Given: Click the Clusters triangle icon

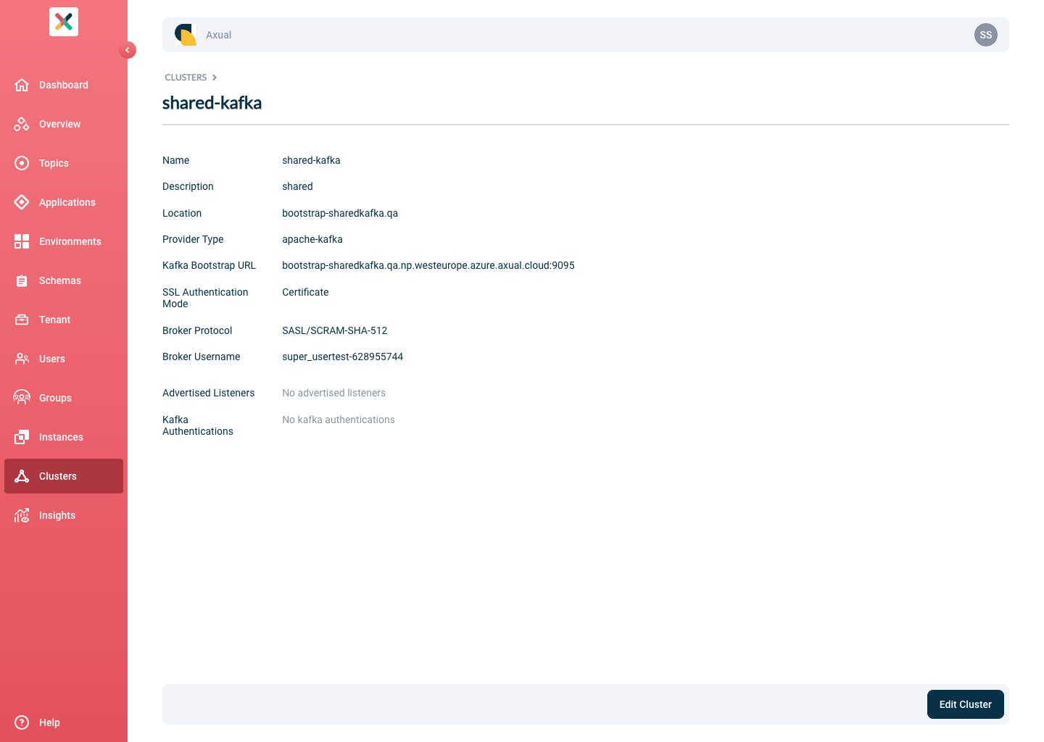Looking at the screenshot, I should pos(22,476).
